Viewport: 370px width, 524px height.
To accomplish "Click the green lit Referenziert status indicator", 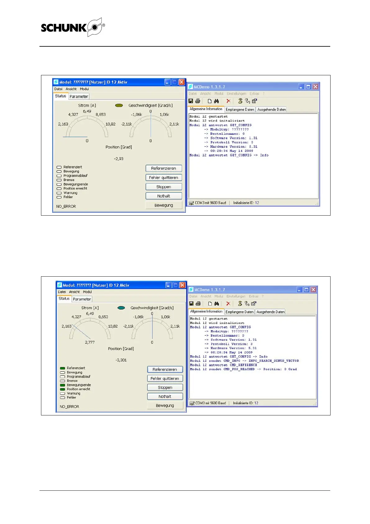I will click(62, 368).
